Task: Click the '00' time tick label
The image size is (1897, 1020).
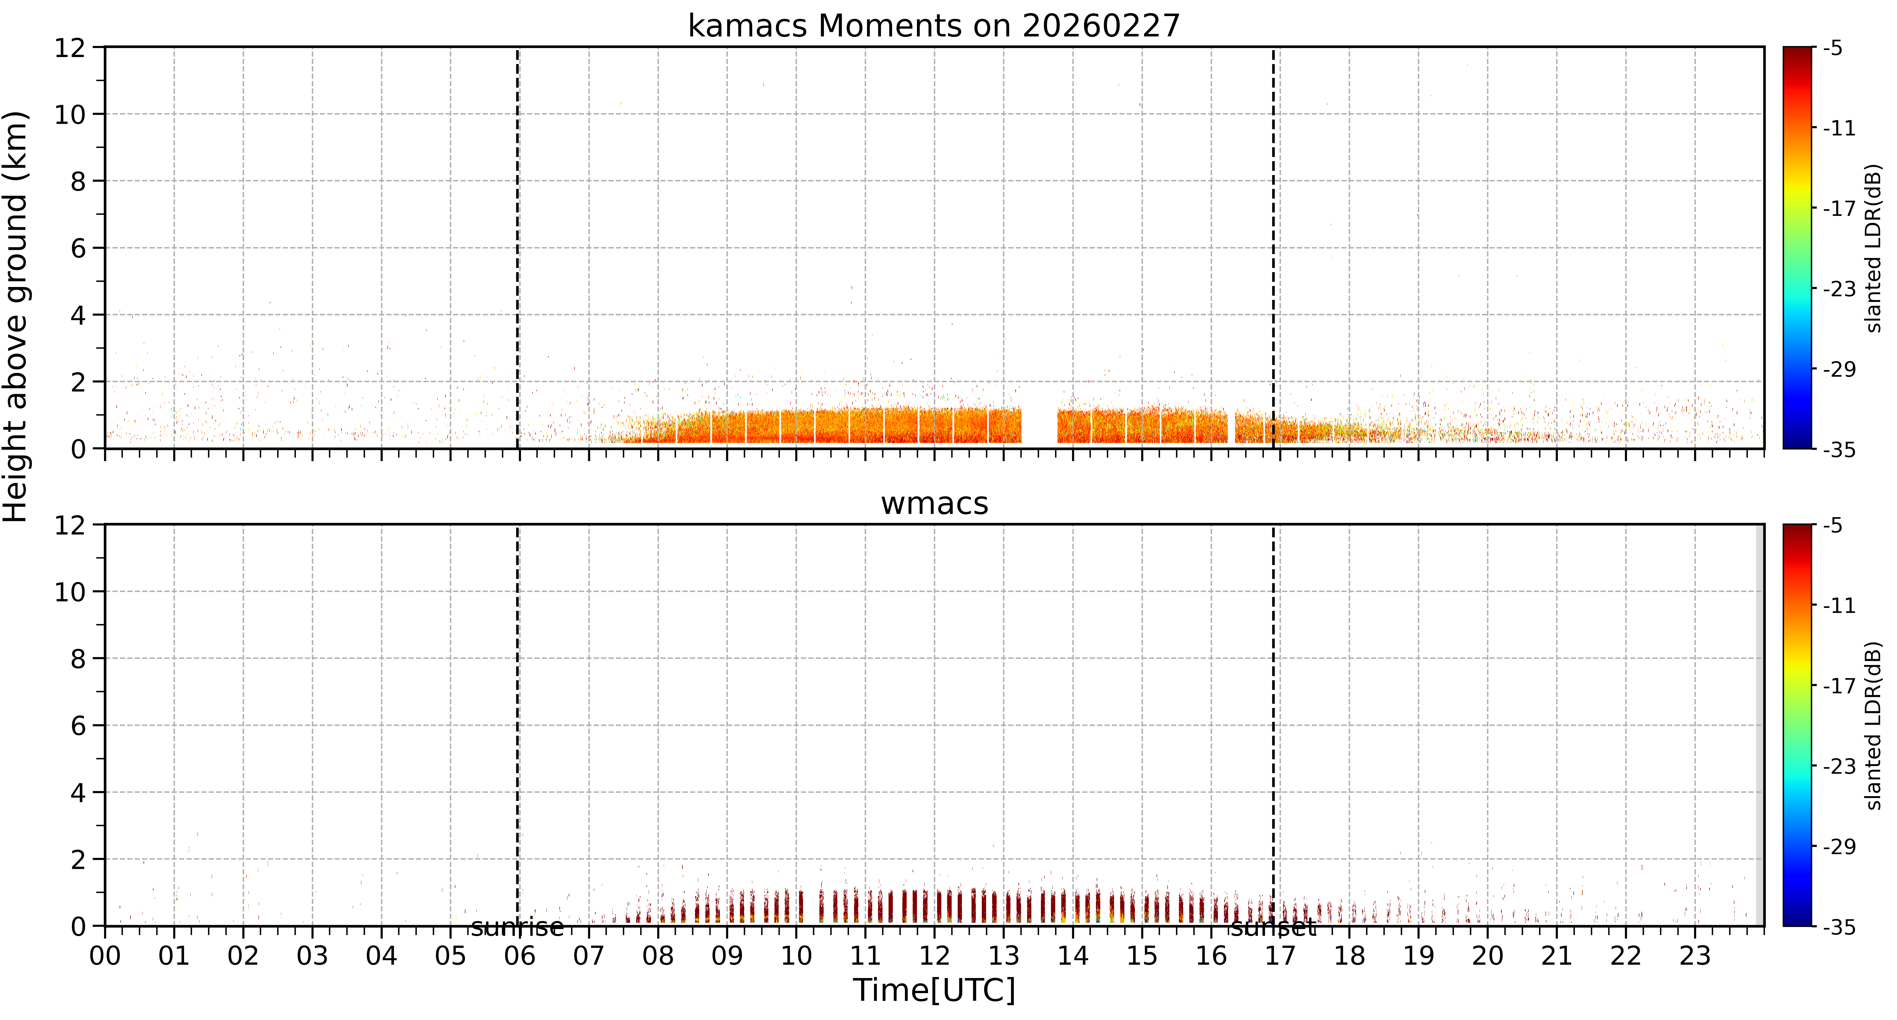Action: [x=105, y=956]
